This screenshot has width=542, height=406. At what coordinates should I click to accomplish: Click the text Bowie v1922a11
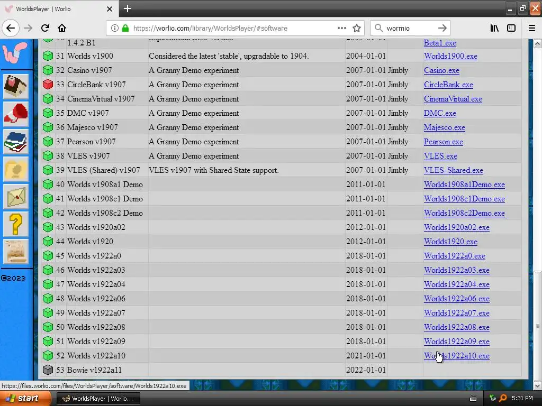click(94, 370)
